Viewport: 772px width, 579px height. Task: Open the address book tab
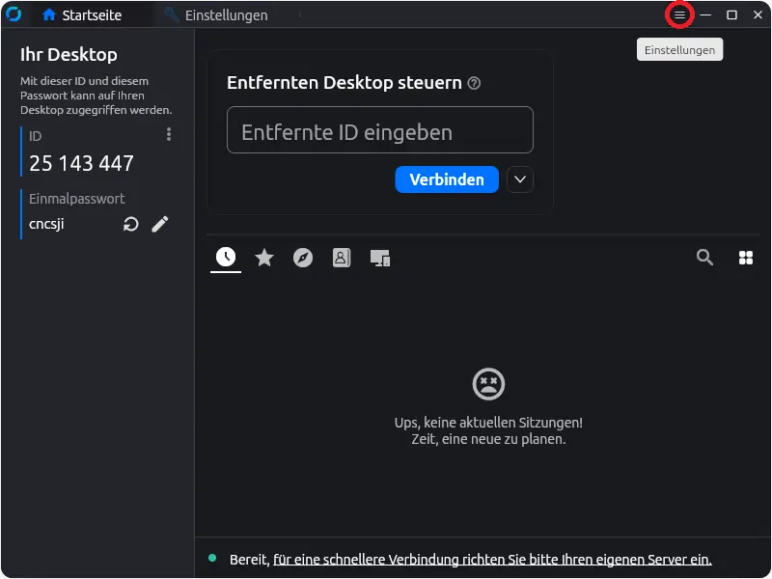tap(342, 258)
